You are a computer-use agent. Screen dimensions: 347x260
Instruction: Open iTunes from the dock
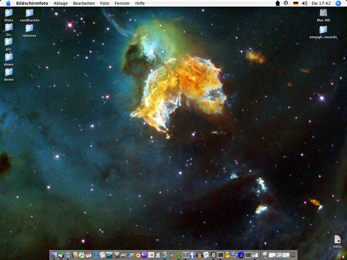pyautogui.click(x=82, y=255)
